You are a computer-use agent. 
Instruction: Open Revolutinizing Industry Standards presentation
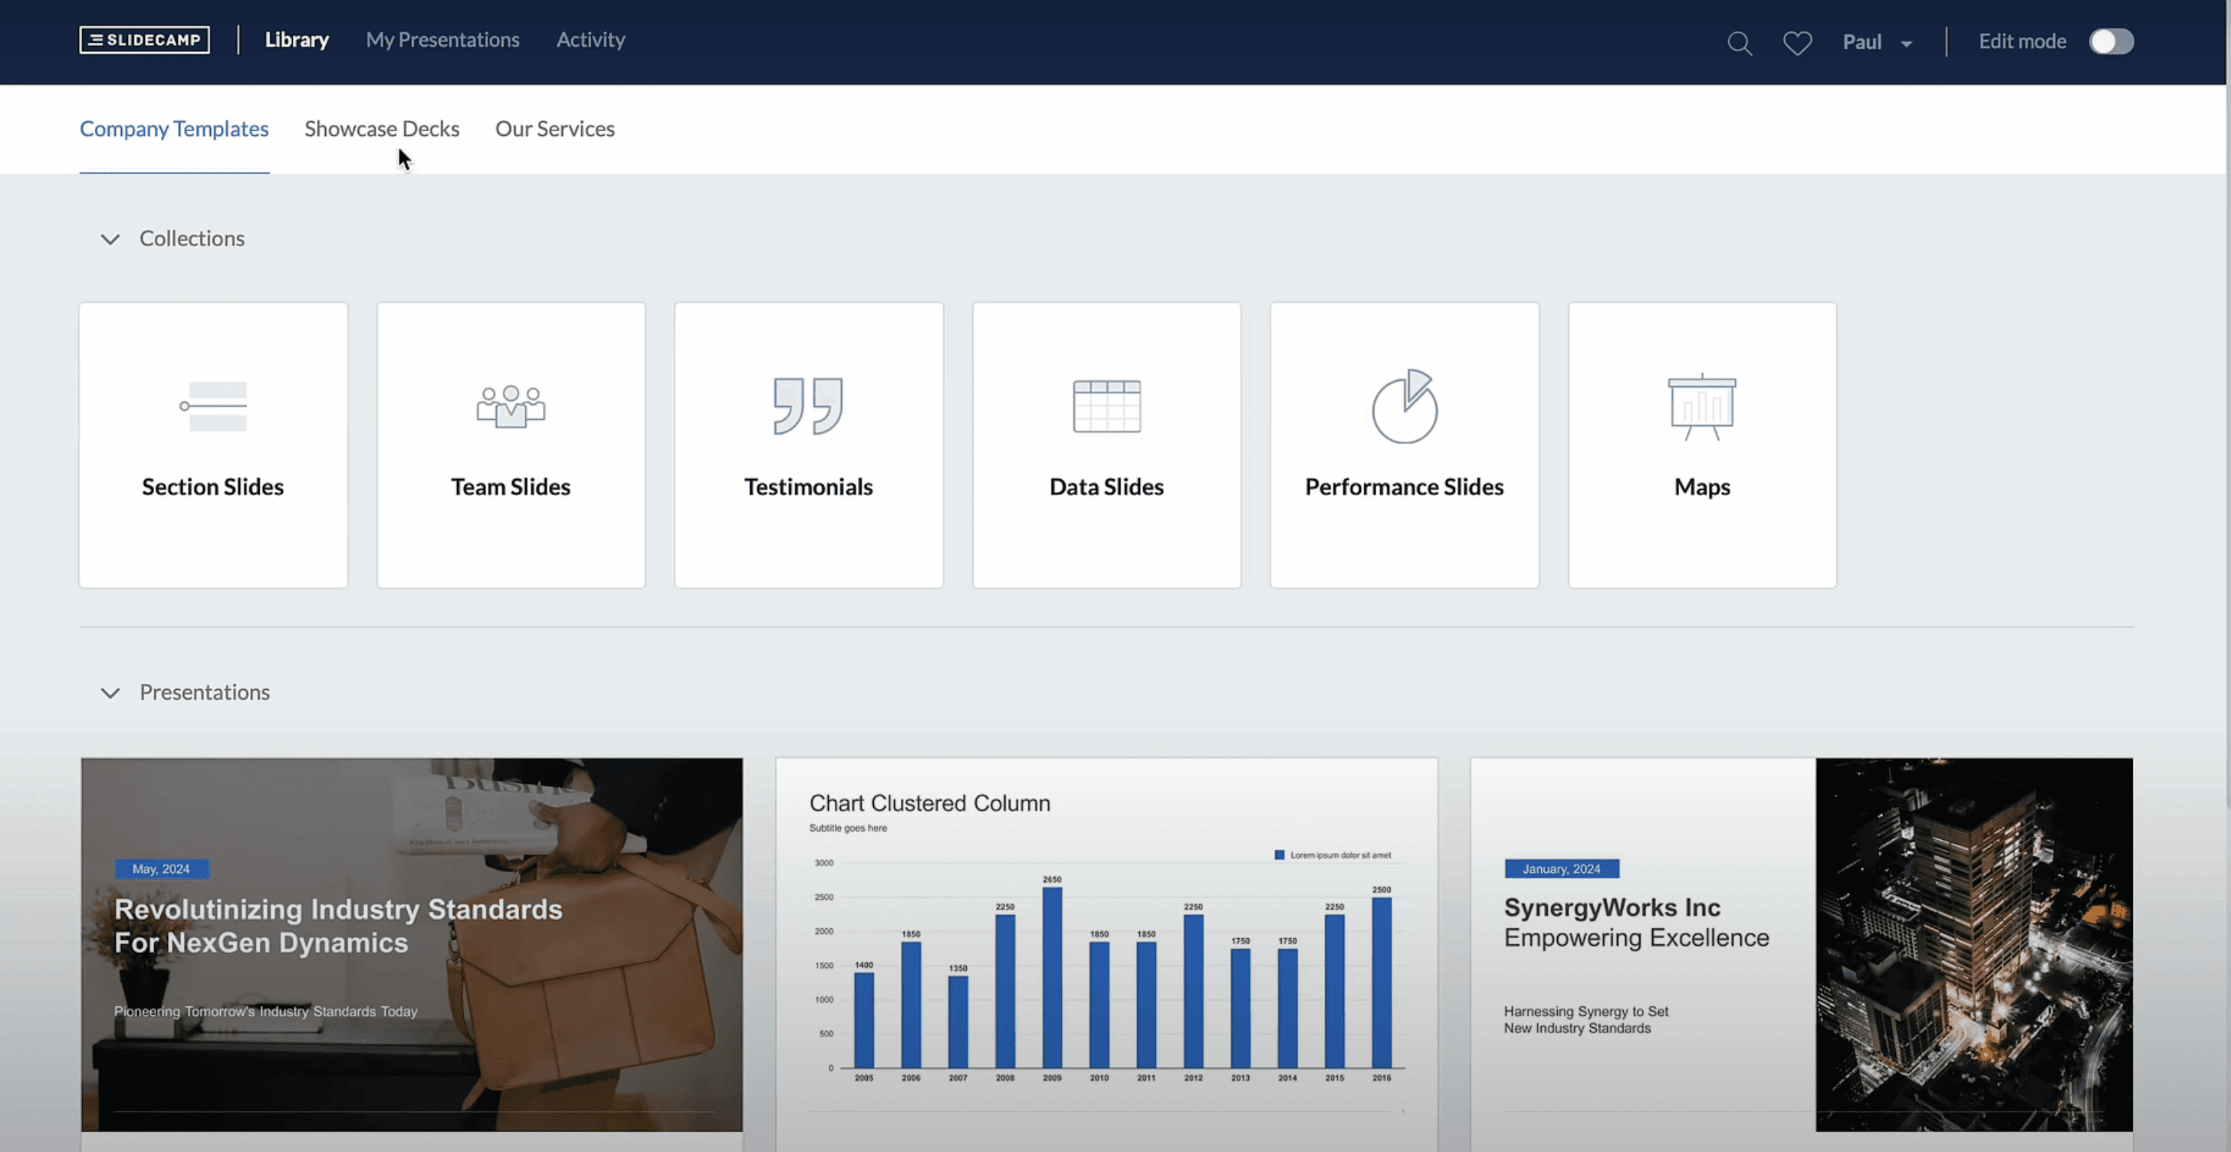pyautogui.click(x=412, y=944)
